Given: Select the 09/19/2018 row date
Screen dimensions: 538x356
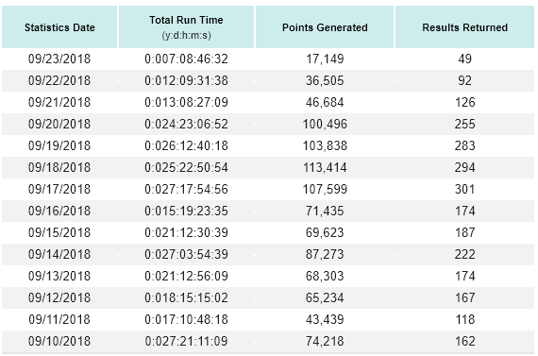Looking at the screenshot, I should click(59, 145).
